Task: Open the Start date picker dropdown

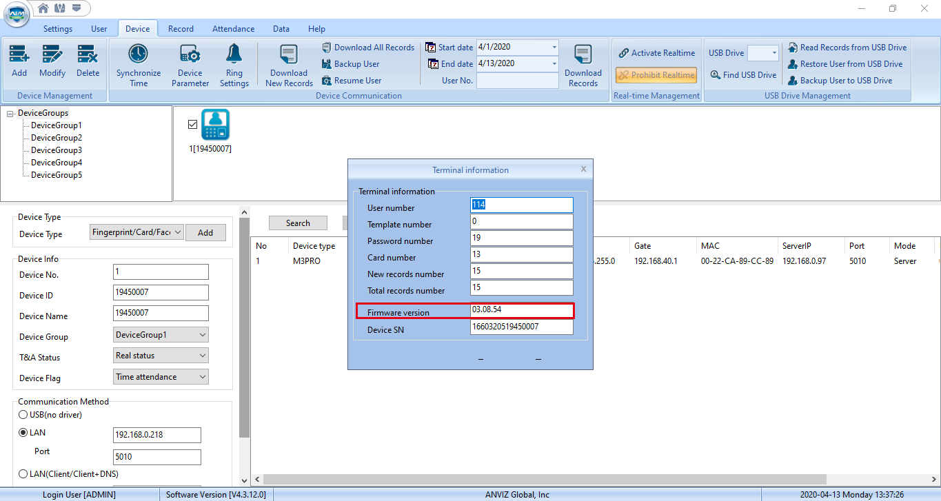Action: click(x=554, y=48)
